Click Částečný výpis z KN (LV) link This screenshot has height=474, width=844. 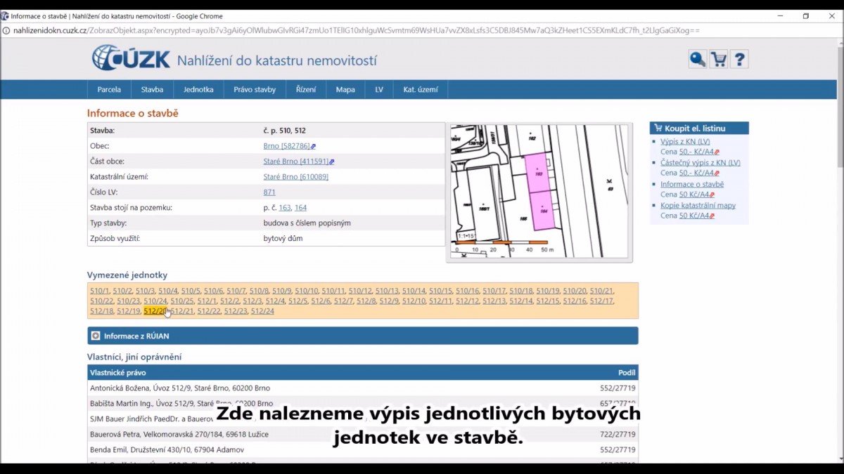[701, 163]
